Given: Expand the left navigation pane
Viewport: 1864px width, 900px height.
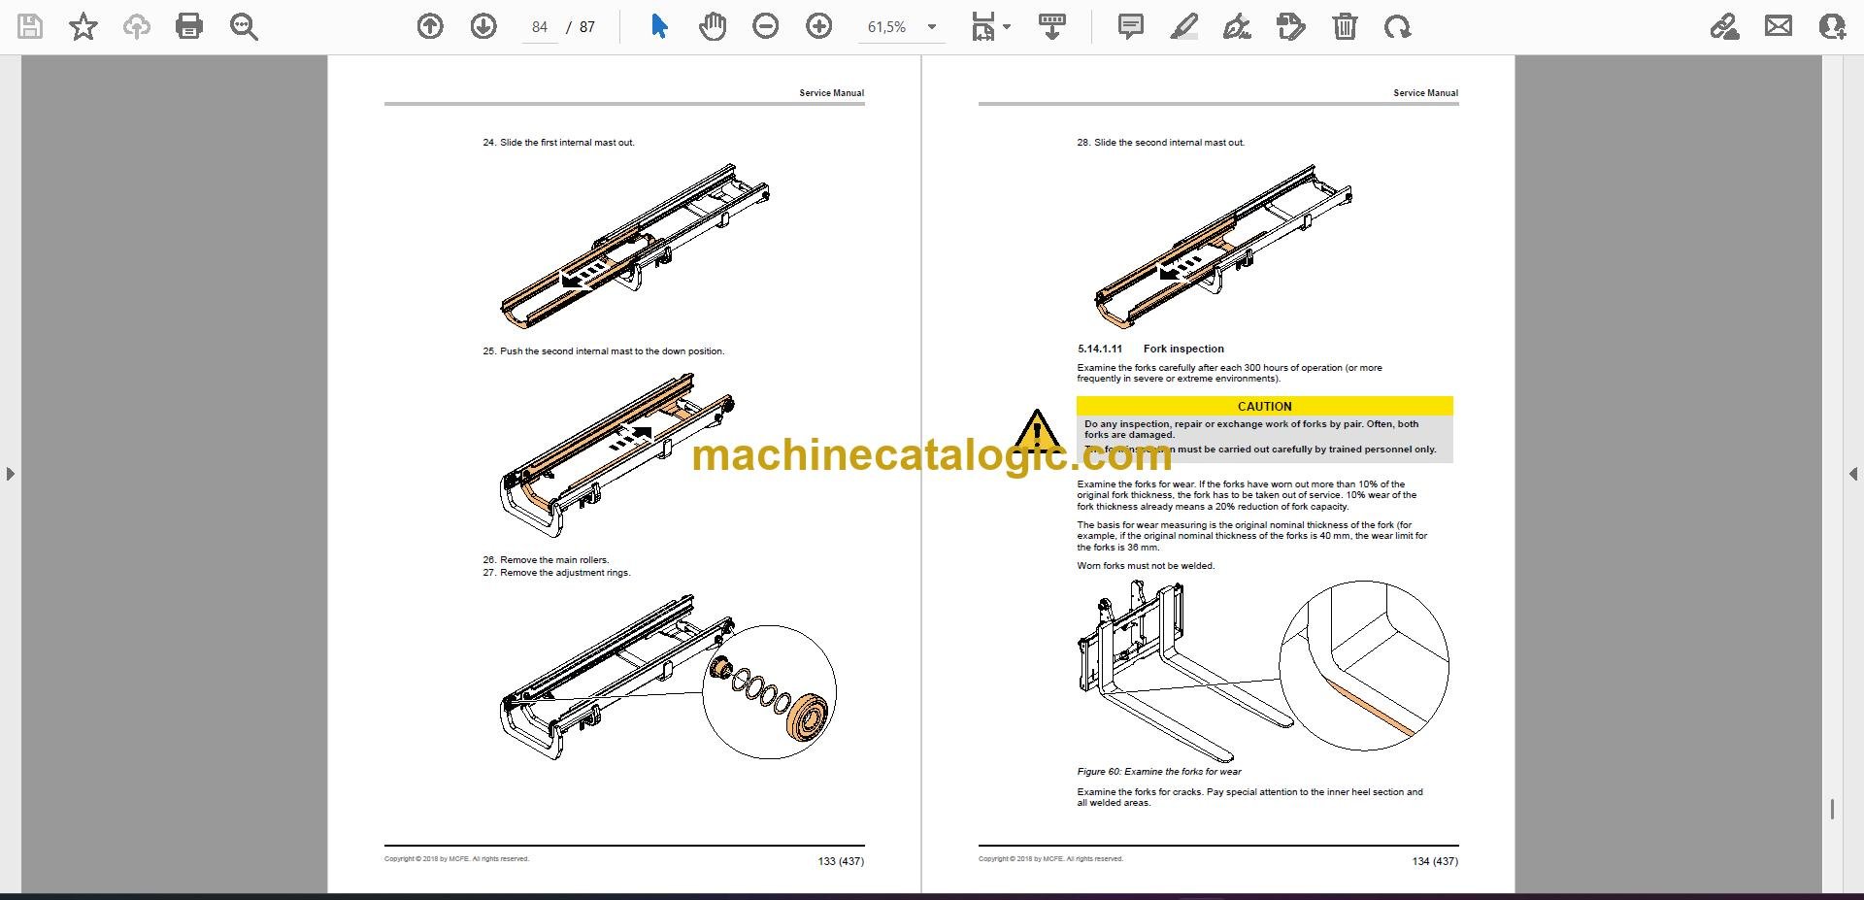Looking at the screenshot, I should 10,474.
